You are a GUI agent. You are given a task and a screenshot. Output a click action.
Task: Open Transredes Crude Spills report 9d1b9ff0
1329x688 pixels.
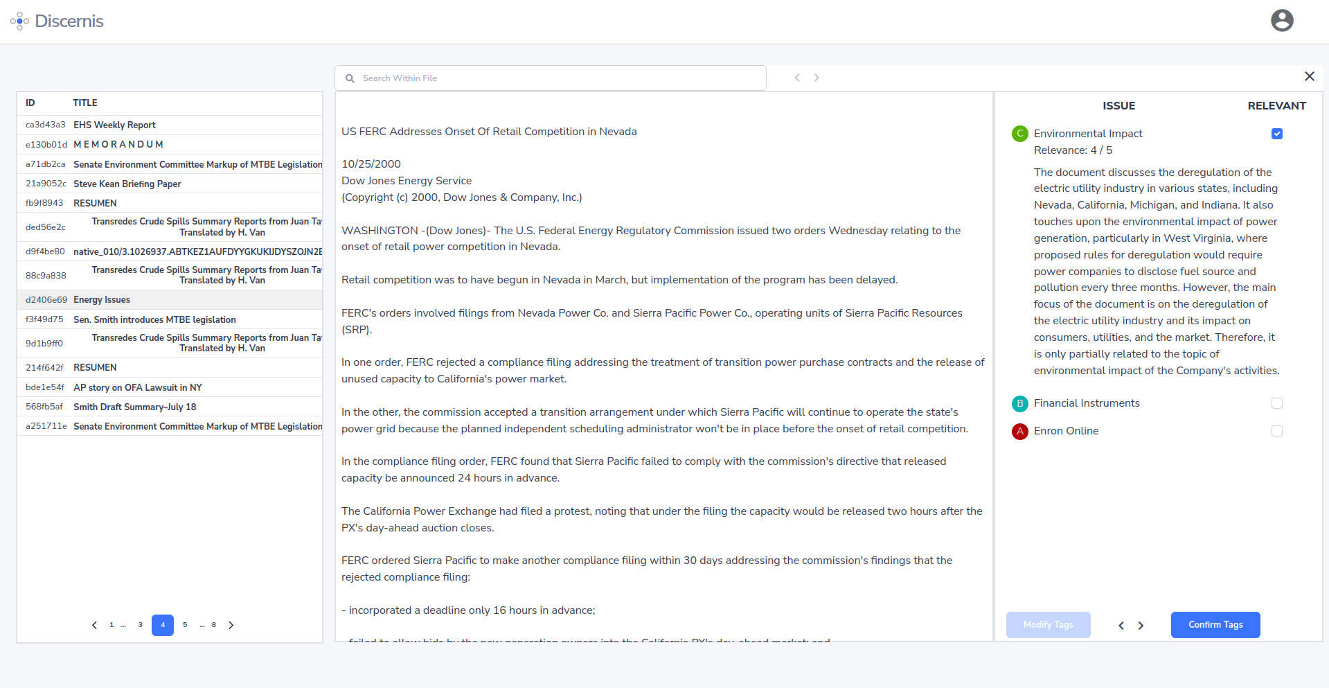coord(170,343)
